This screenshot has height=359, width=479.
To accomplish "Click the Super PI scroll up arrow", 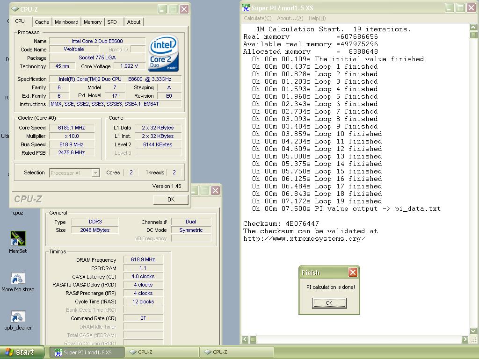I will [x=473, y=27].
